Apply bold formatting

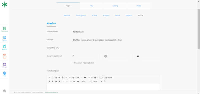click(49, 82)
